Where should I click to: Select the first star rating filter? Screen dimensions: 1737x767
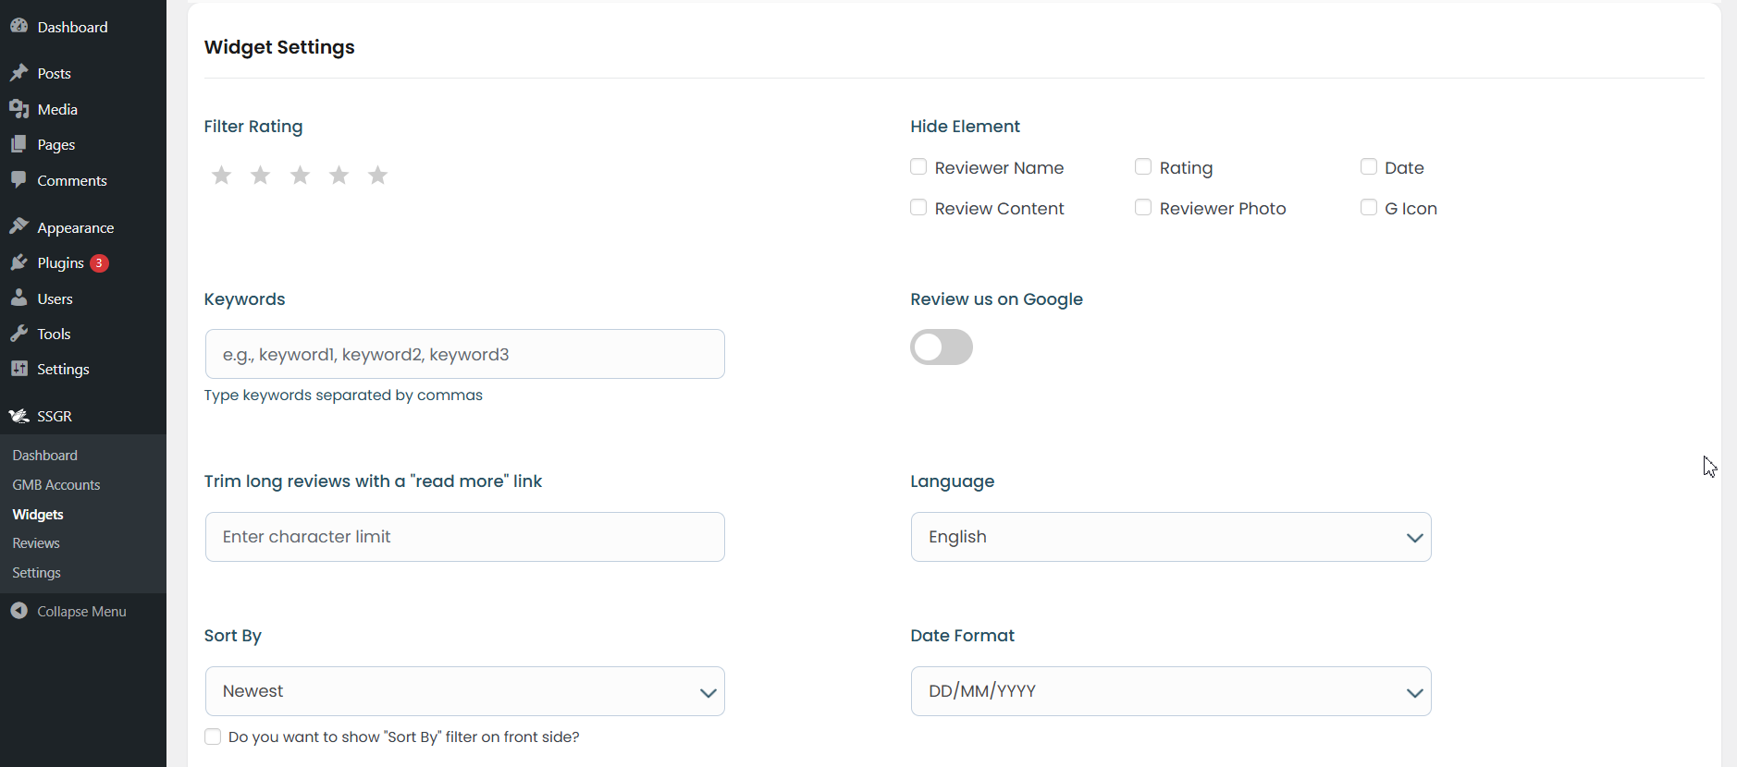pyautogui.click(x=221, y=175)
